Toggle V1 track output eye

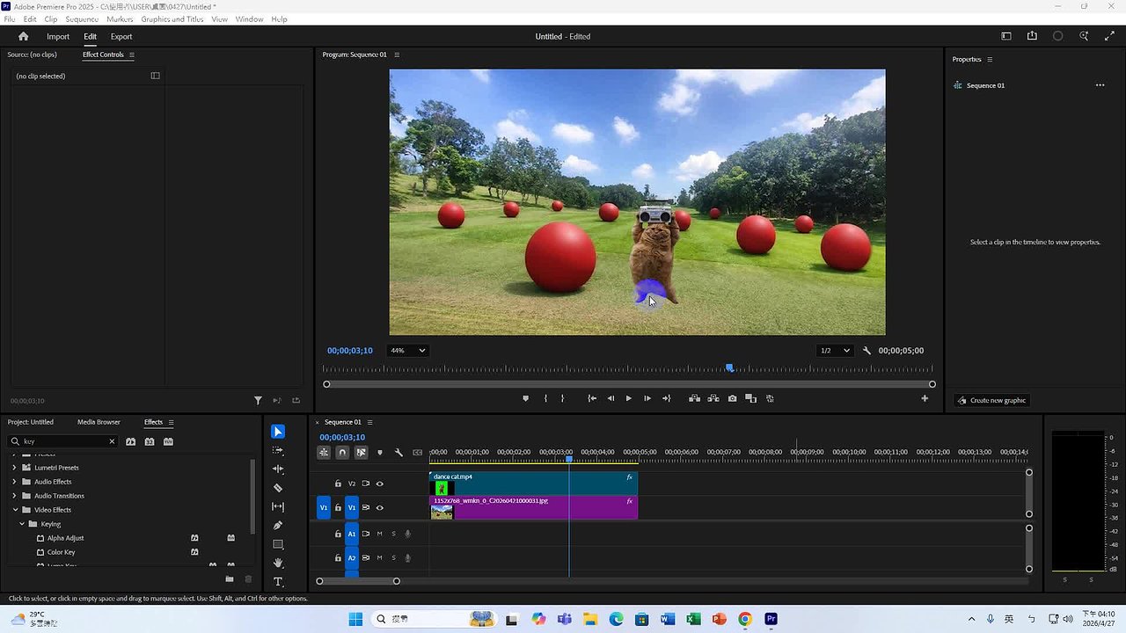click(x=380, y=507)
